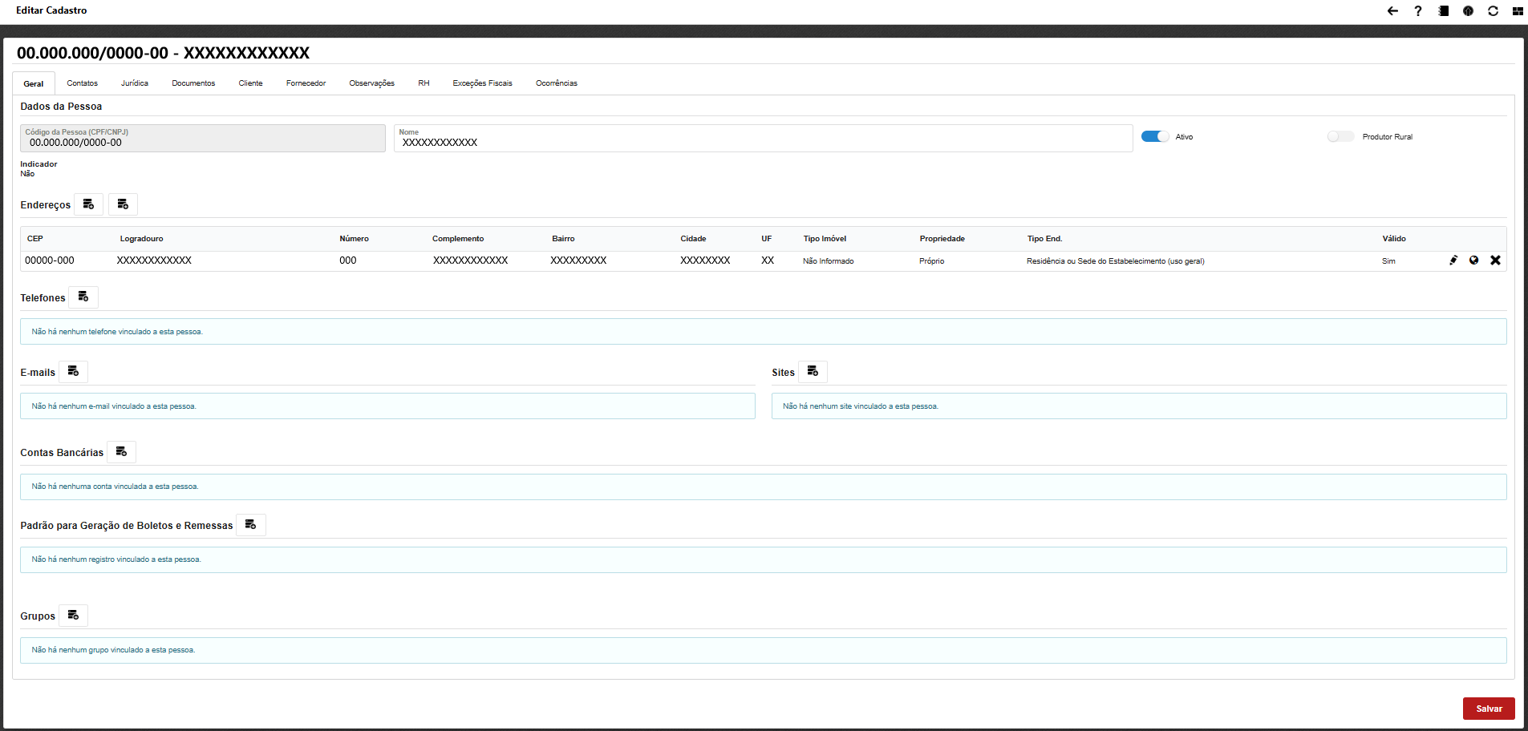Screen dimensions: 1528x731
Task: Open help via the question mark icon
Action: pos(1418,11)
